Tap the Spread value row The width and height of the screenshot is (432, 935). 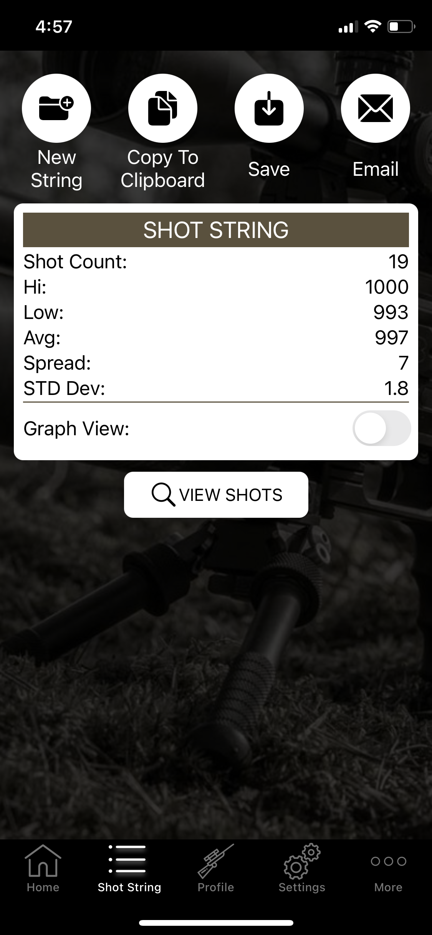tap(216, 363)
